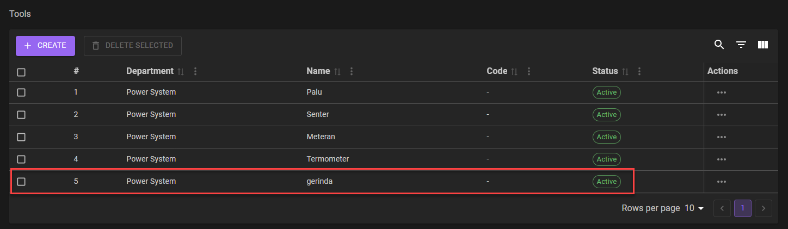Open actions menu for Senter row
The width and height of the screenshot is (788, 229).
coord(722,115)
